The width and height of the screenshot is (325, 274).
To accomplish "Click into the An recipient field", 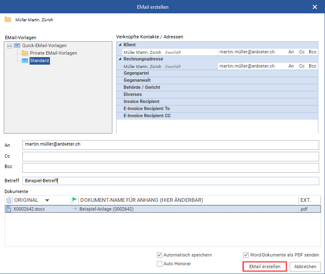I will click(x=171, y=145).
